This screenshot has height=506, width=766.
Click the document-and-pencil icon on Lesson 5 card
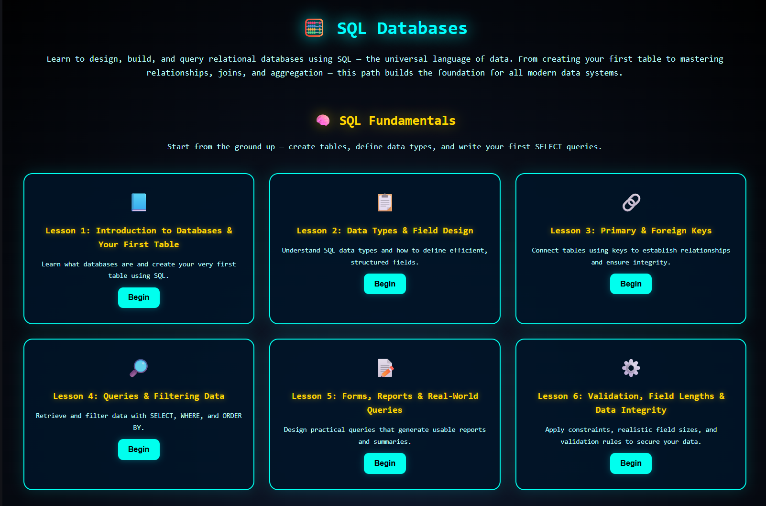click(384, 368)
